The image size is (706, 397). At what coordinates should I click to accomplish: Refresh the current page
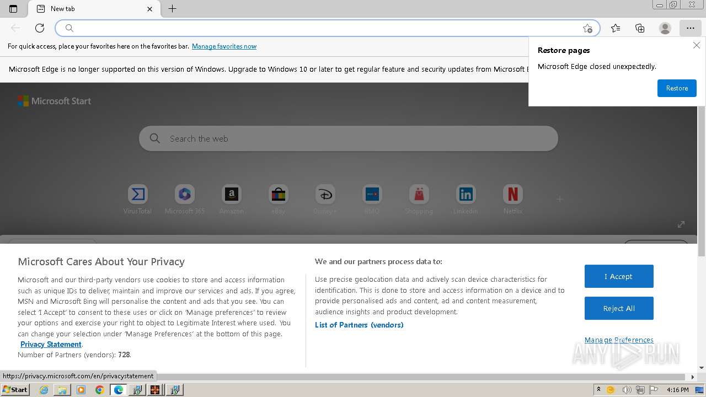point(40,28)
